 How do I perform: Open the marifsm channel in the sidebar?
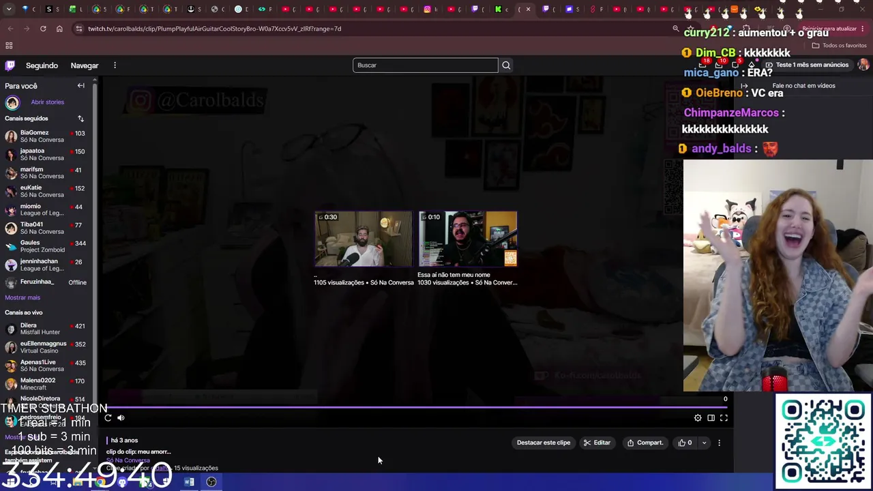(45, 173)
